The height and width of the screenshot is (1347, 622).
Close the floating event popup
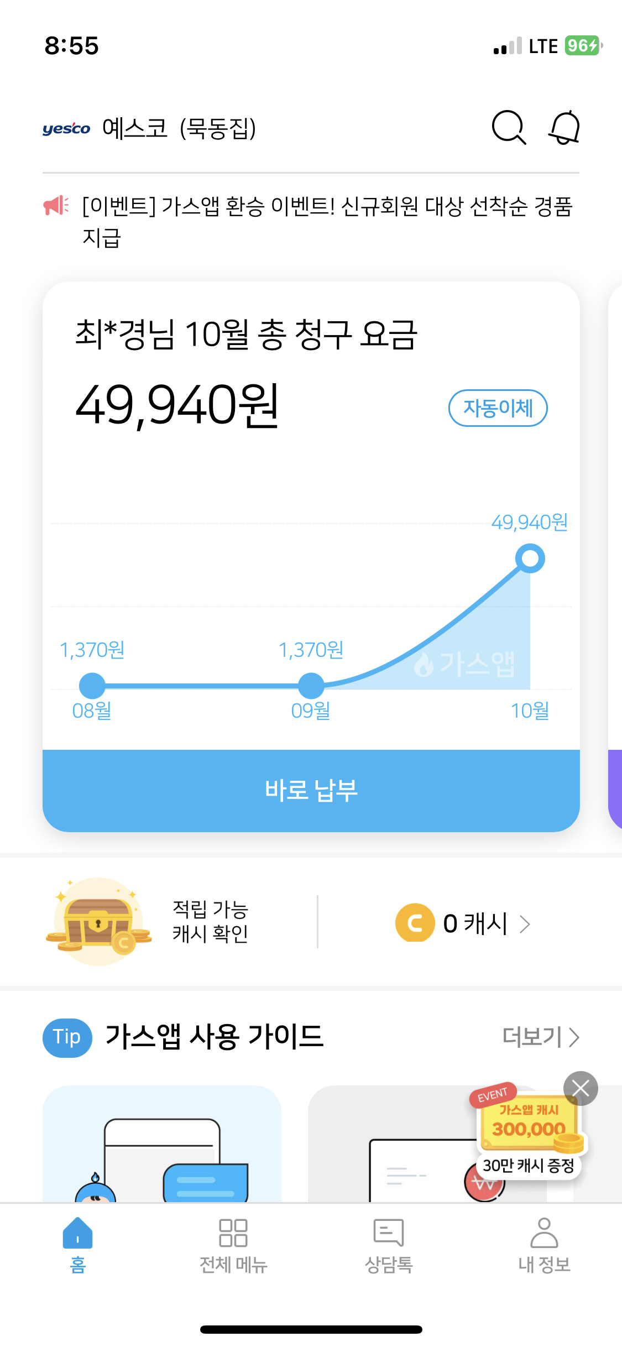(581, 1088)
